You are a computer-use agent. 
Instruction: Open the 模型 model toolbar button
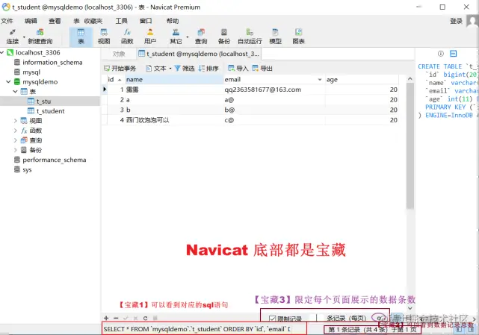(275, 36)
